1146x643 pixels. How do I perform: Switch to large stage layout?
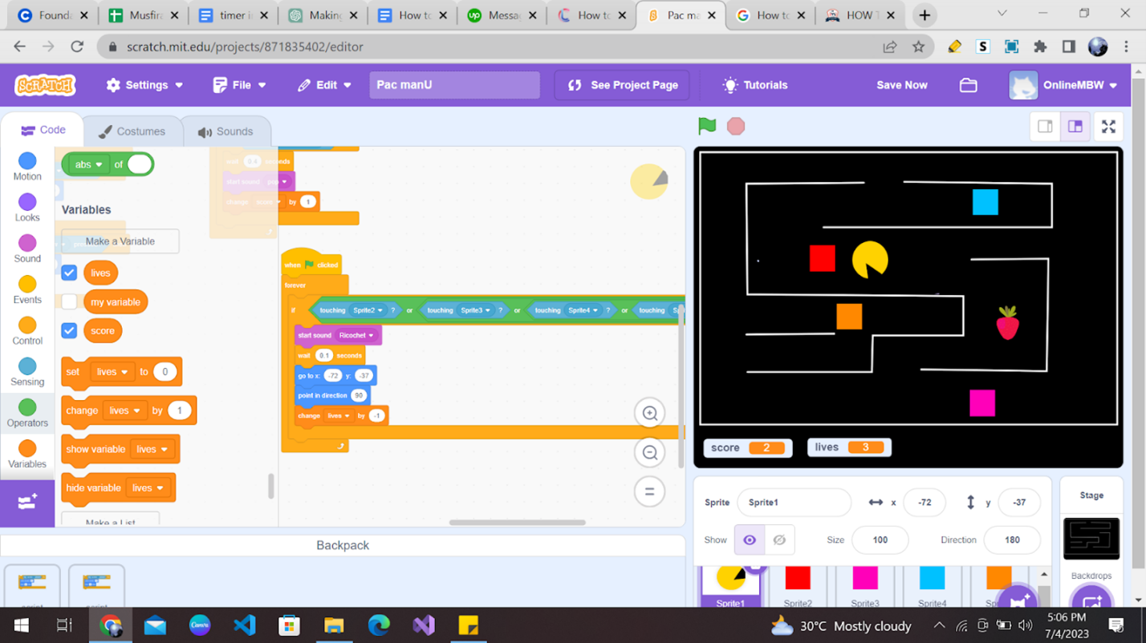click(1075, 127)
